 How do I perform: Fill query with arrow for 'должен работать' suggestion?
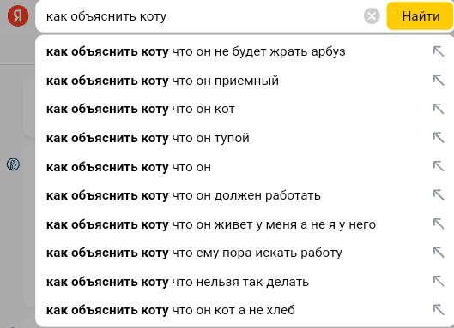(439, 195)
